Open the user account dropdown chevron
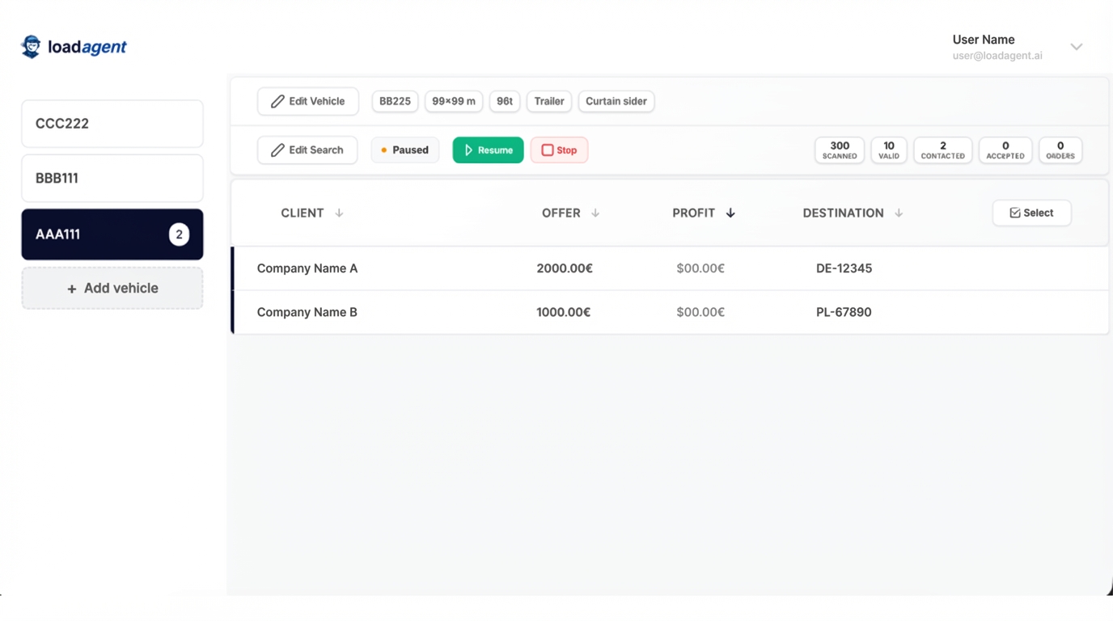 point(1076,47)
